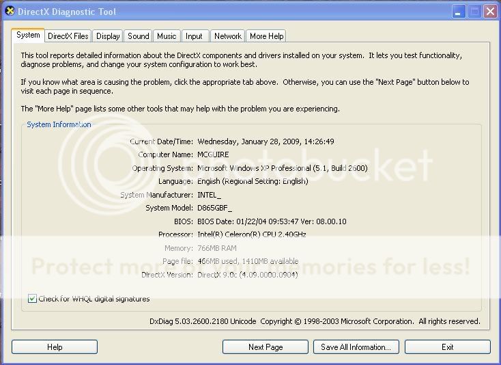Click the Processor label

(x=175, y=234)
